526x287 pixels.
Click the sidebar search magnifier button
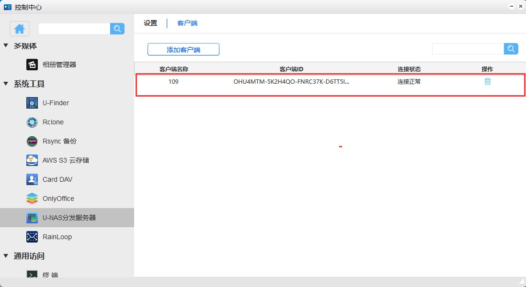tap(117, 29)
